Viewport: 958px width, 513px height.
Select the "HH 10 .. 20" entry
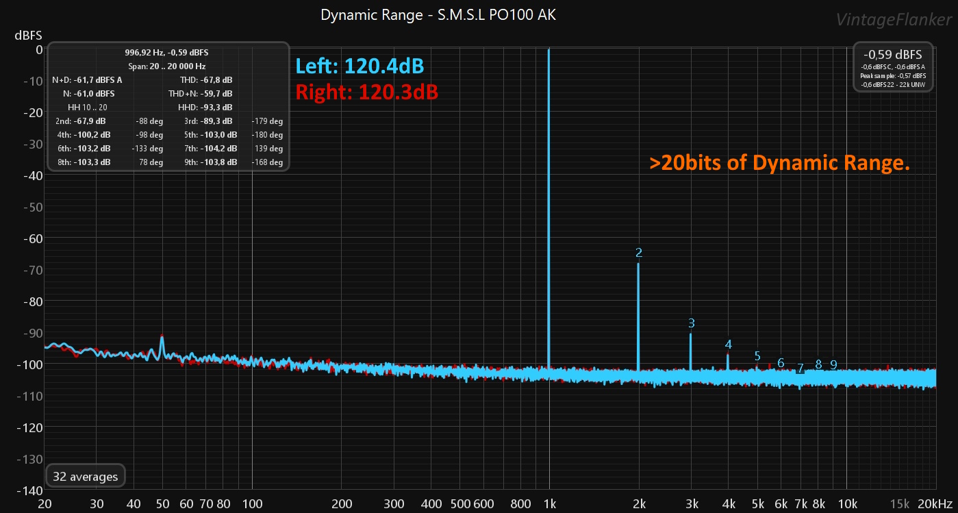(88, 108)
